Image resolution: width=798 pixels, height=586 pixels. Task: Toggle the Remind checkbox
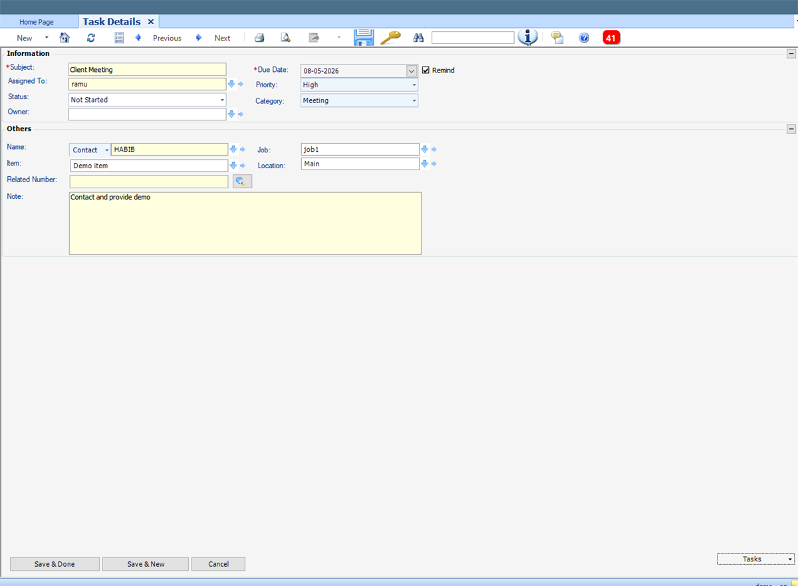(x=426, y=70)
